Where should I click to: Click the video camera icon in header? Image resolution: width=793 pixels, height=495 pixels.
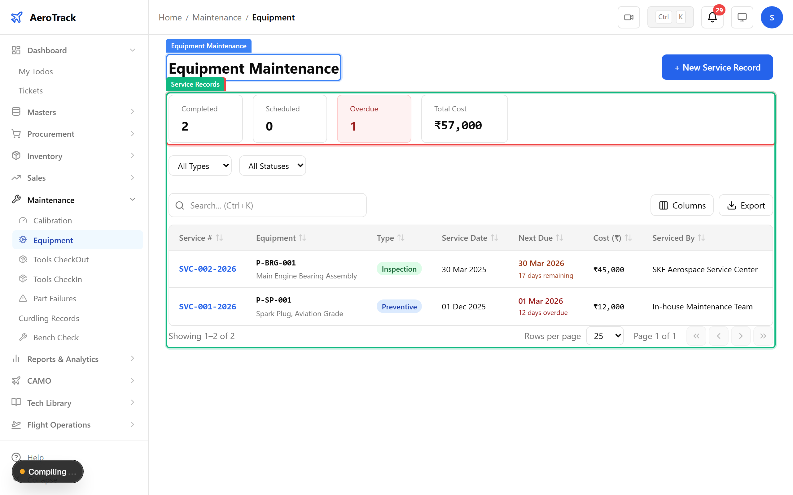tap(629, 17)
